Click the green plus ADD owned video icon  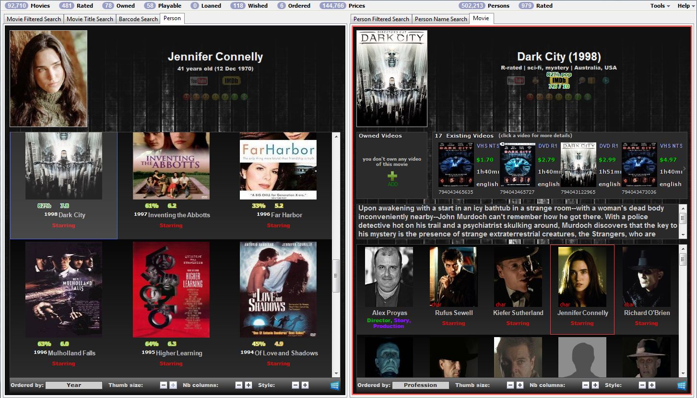pos(392,176)
